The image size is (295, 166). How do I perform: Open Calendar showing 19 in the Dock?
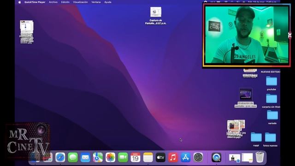136,157
